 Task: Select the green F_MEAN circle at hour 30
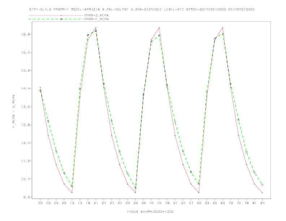point(120,152)
